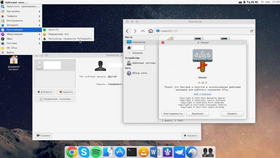Launch VLC cone icon in dock

pos(143,152)
